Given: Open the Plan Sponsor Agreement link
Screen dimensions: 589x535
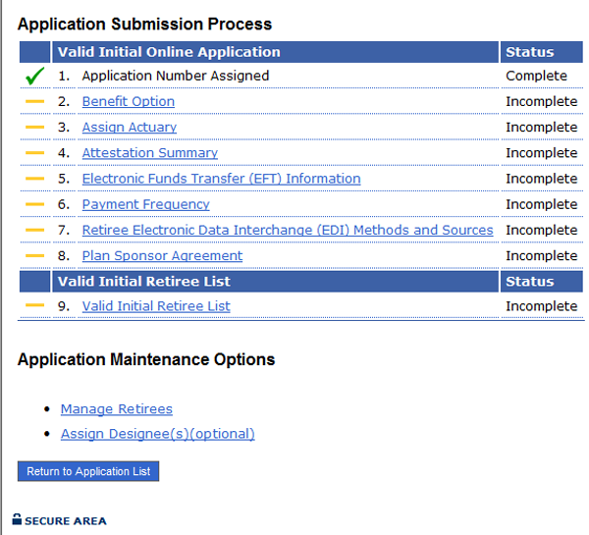Looking at the screenshot, I should point(162,256).
